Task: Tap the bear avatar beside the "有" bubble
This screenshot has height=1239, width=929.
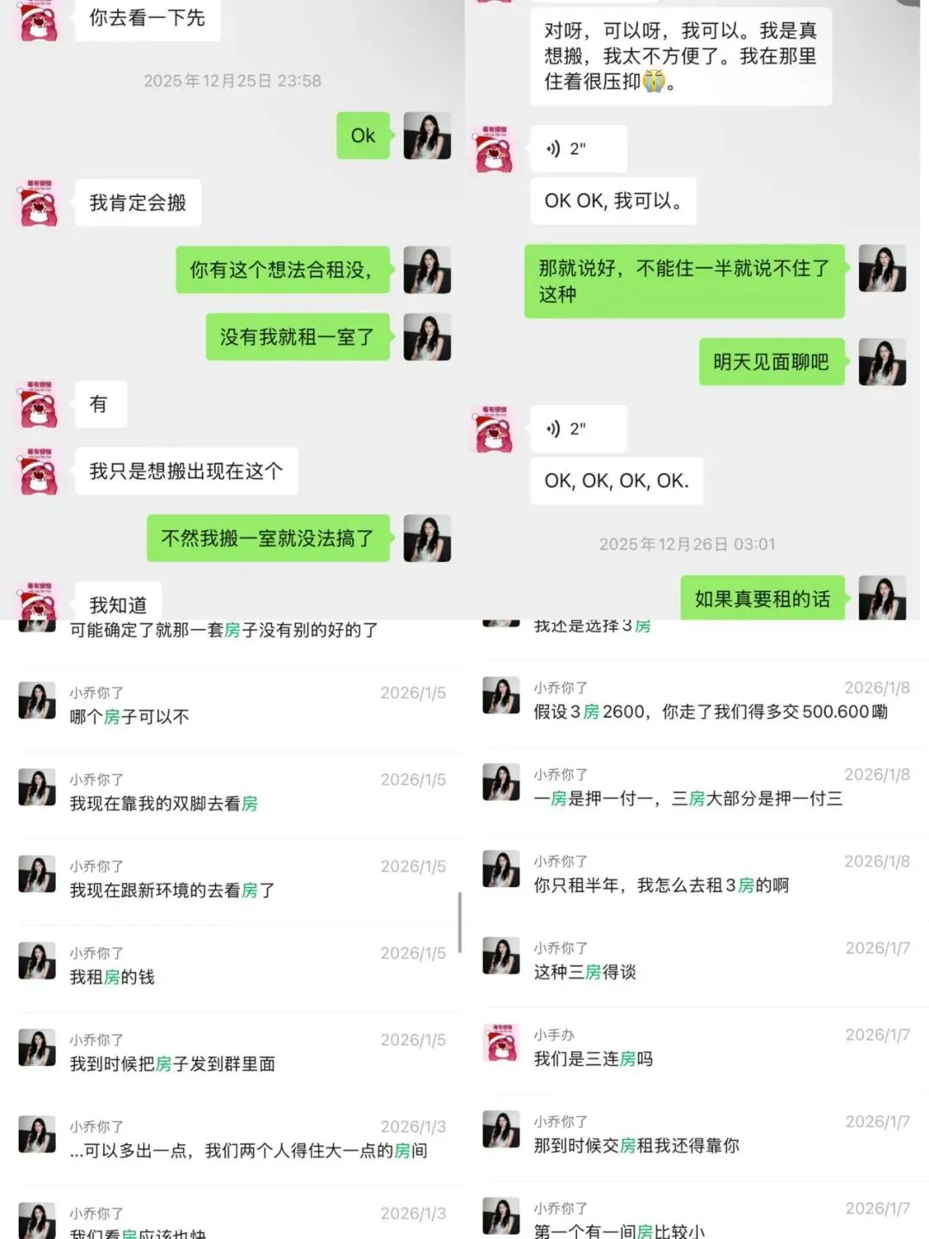Action: [39, 404]
